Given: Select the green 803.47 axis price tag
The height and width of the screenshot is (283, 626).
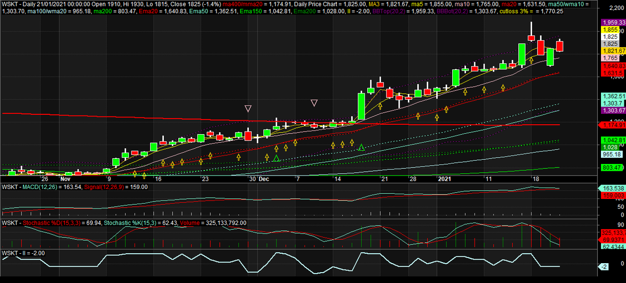Looking at the screenshot, I should 611,168.
